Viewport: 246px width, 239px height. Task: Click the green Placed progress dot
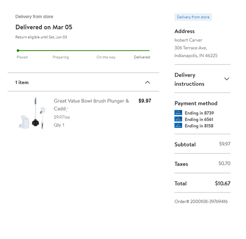[x=18, y=51]
